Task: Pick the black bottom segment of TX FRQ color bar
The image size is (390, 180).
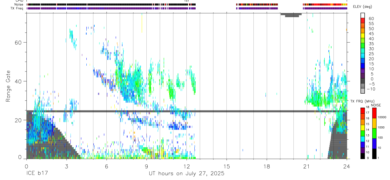Action: (x=363, y=156)
